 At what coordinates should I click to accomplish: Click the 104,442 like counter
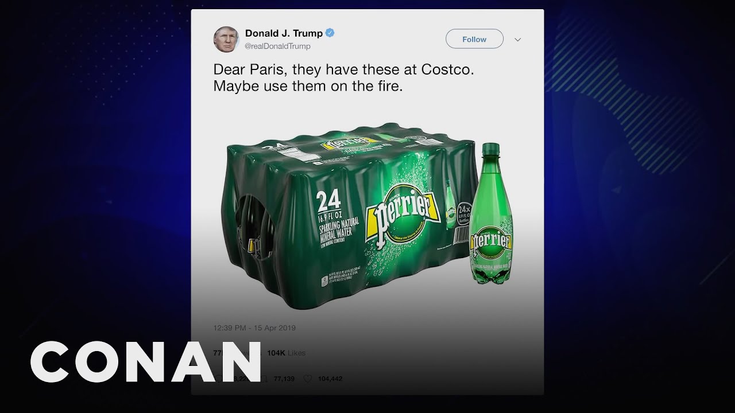329,379
